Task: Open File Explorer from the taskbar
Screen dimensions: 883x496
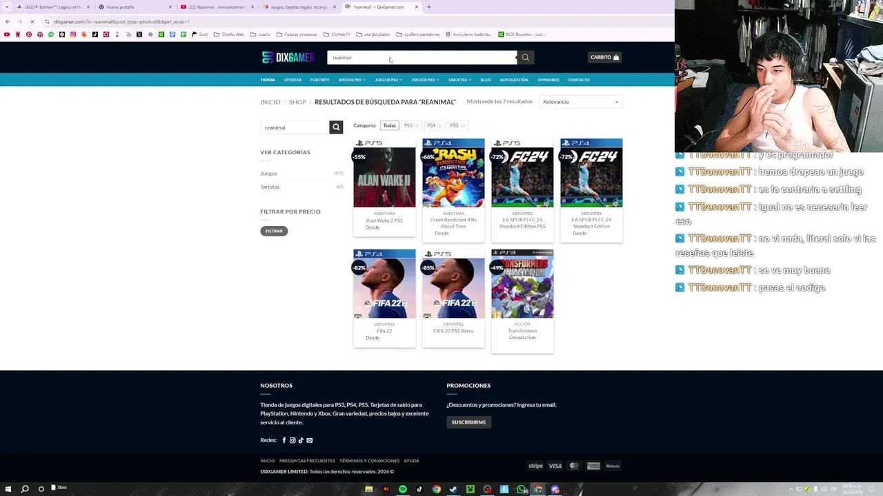Action: pos(369,489)
